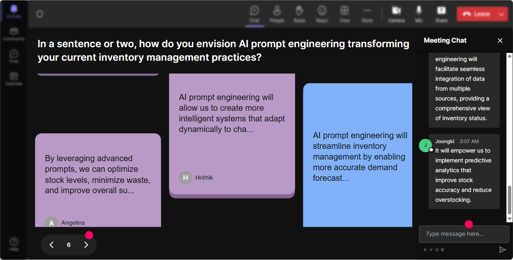The width and height of the screenshot is (513, 260).
Task: Leave the meeting
Action: pos(476,14)
